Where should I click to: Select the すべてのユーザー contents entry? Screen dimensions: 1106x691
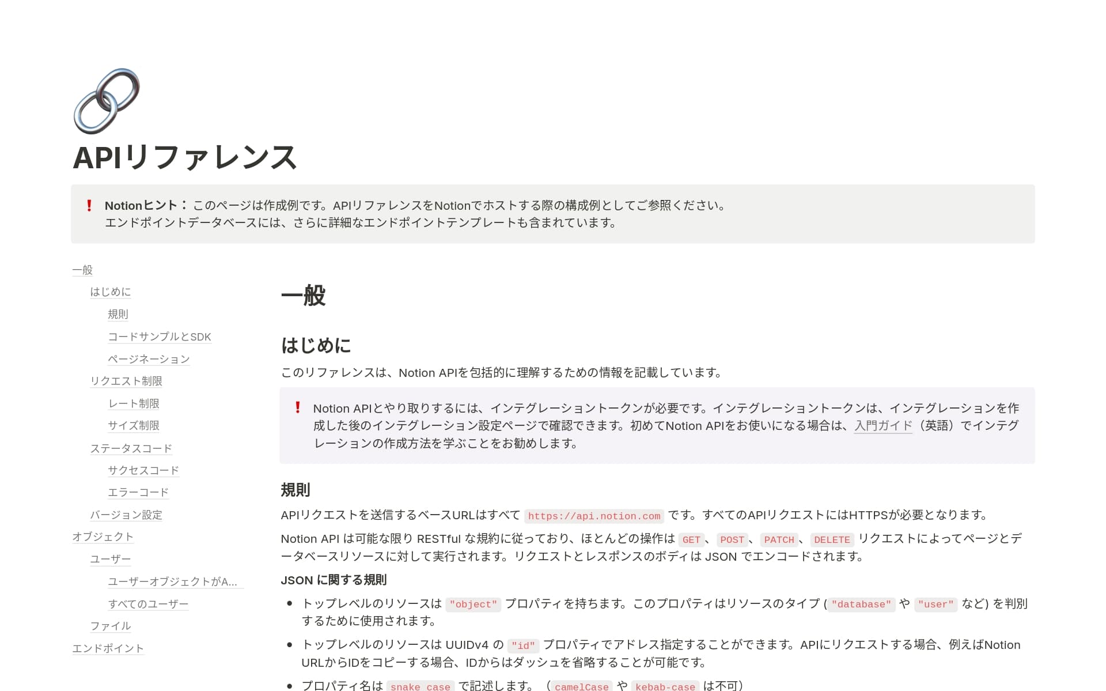148,604
